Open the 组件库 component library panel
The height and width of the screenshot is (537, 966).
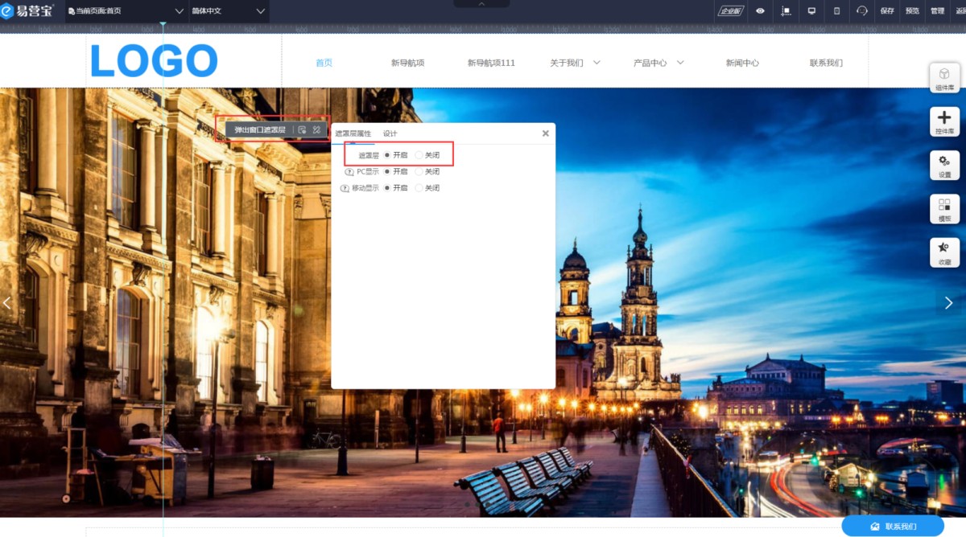click(944, 78)
